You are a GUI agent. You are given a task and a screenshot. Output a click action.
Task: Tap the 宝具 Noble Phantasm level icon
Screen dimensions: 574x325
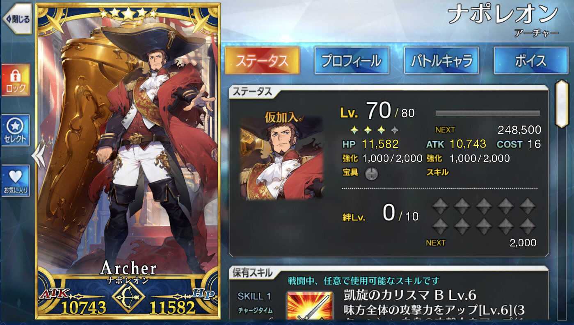(372, 173)
